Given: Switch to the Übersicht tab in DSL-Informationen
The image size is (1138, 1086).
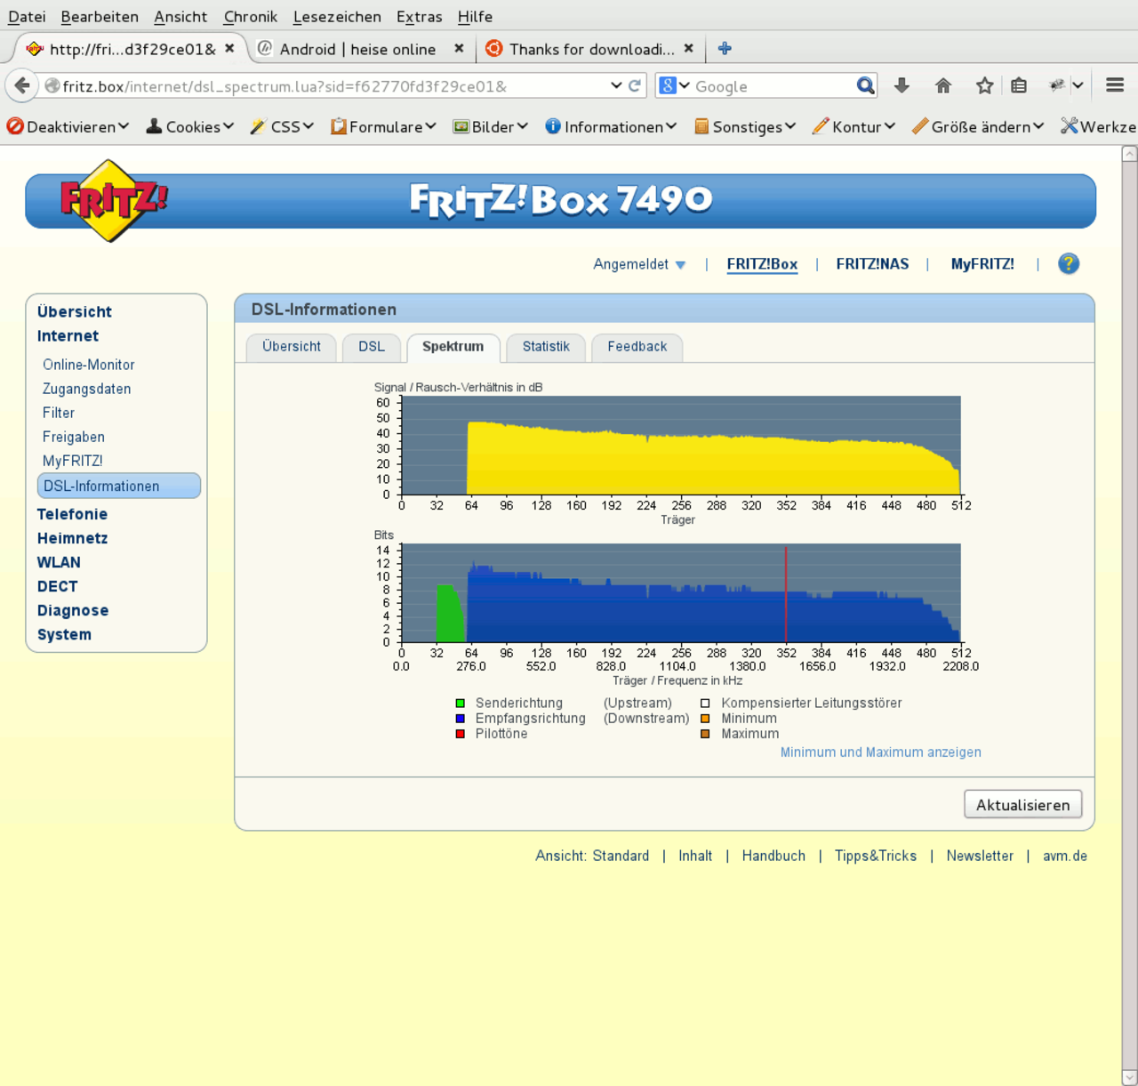Looking at the screenshot, I should click(x=292, y=347).
